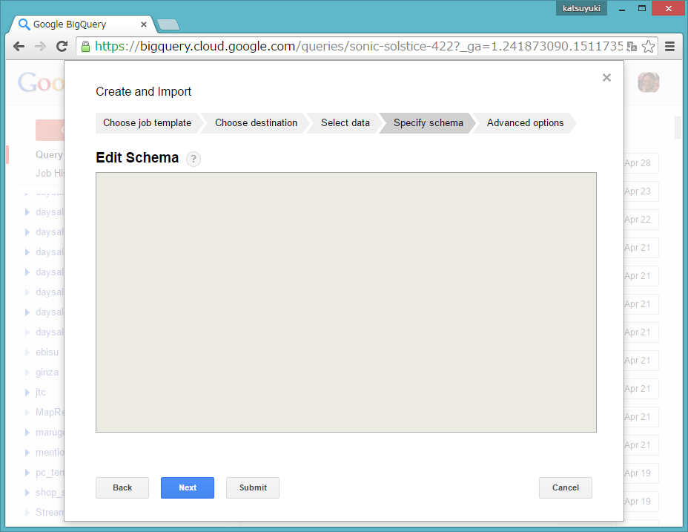Image resolution: width=688 pixels, height=532 pixels.
Task: Open the Chrome hamburger menu
Action: point(669,47)
